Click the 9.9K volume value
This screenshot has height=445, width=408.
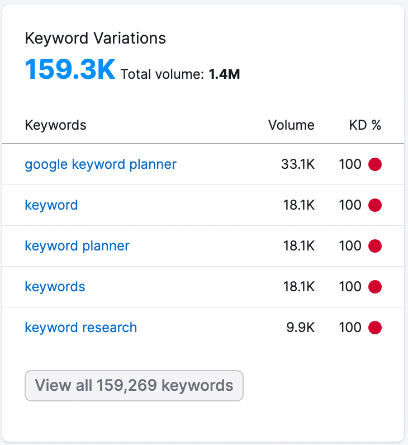(x=301, y=328)
